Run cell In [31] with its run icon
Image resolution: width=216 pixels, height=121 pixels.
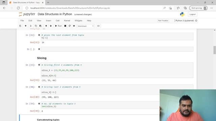point(39,35)
